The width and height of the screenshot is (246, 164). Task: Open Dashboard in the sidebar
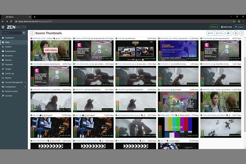coord(9,38)
